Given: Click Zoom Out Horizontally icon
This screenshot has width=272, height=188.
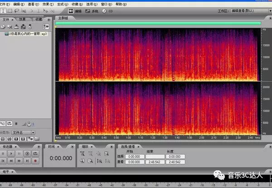Looking at the screenshot, I should click(x=90, y=154).
